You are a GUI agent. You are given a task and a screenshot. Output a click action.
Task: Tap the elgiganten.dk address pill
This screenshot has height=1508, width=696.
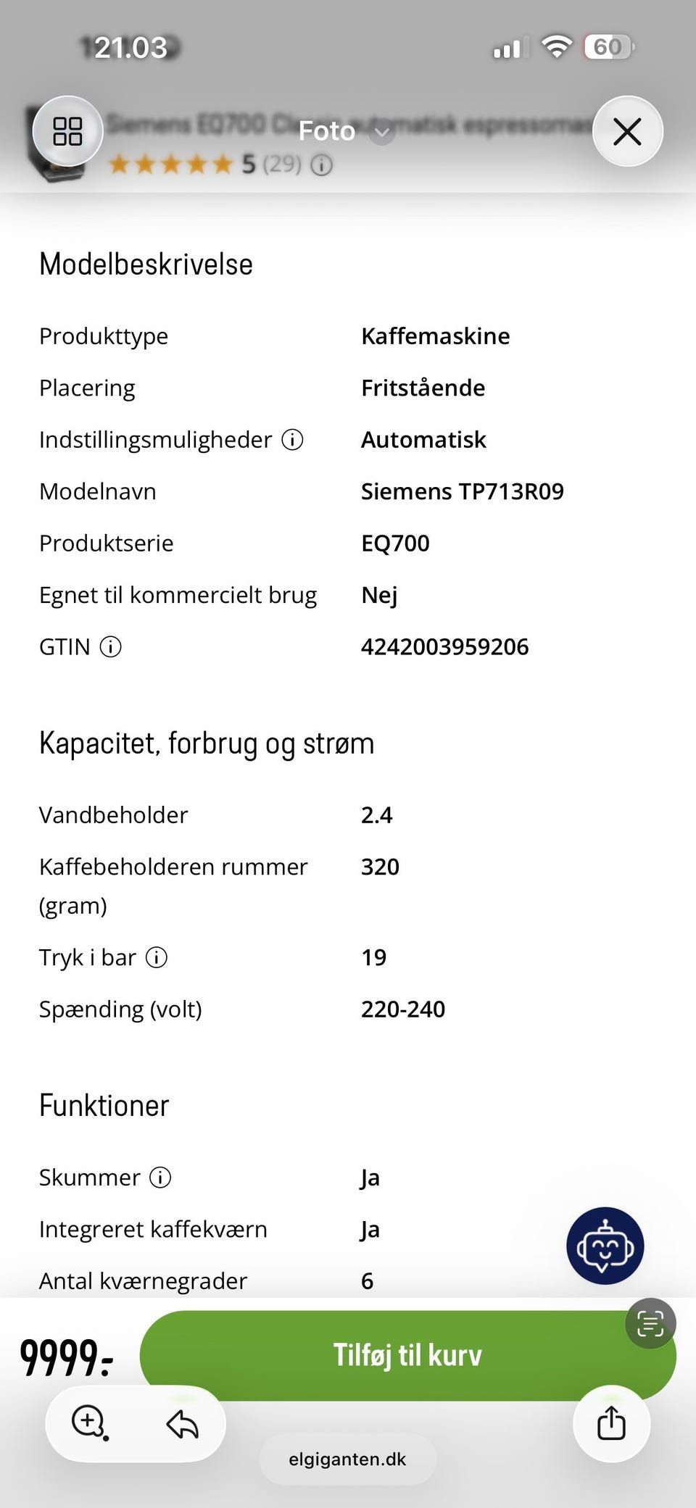[347, 1459]
